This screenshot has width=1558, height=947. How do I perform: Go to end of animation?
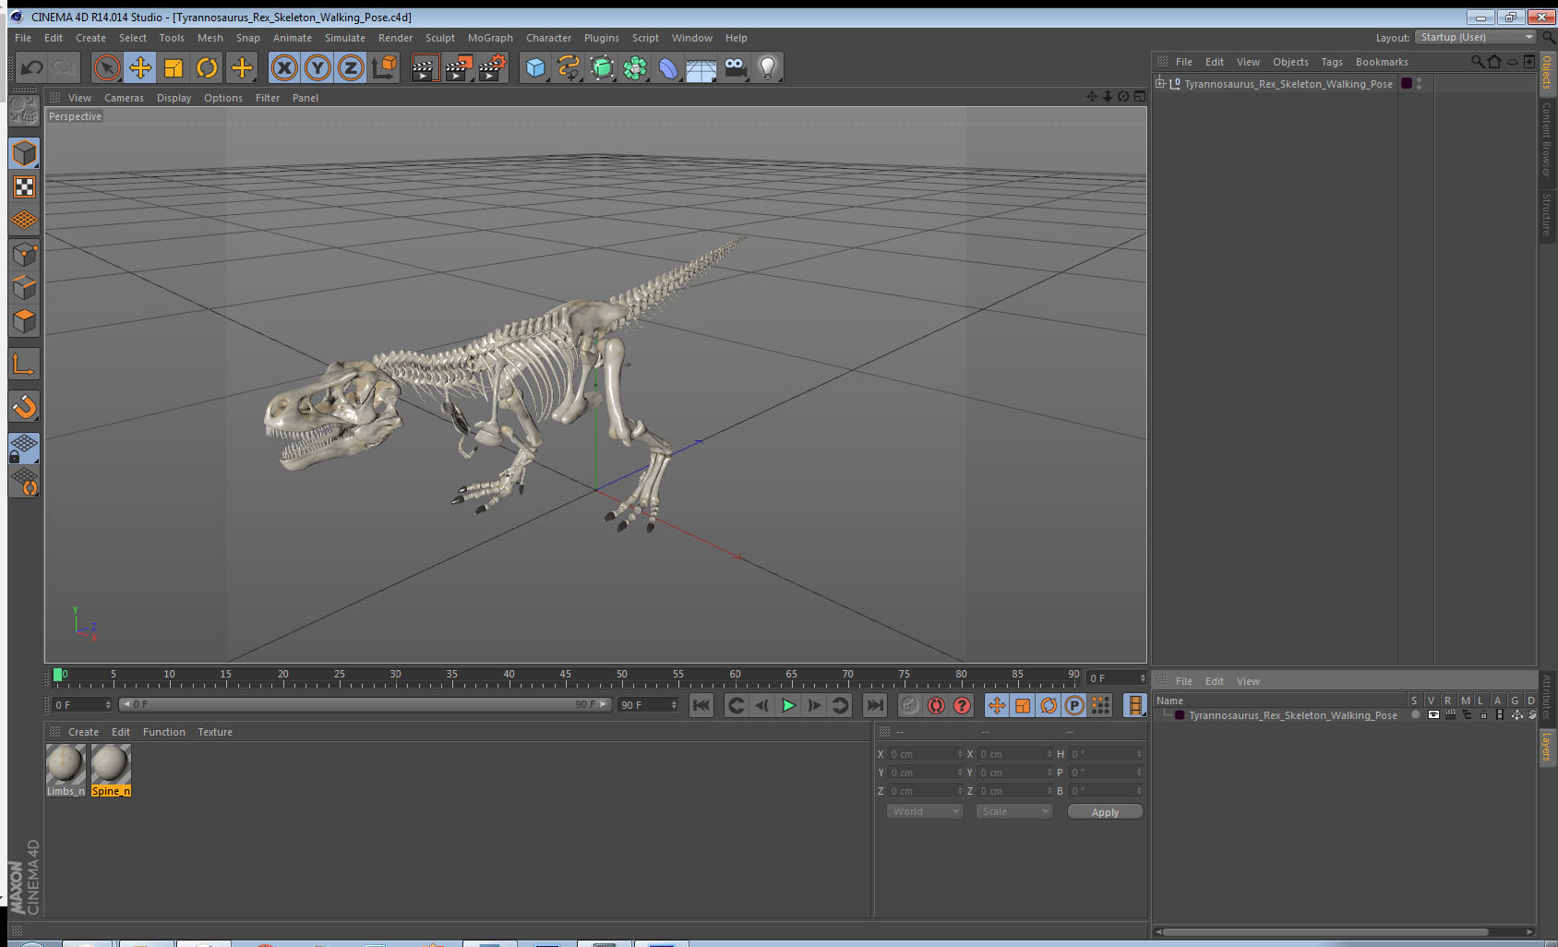click(874, 705)
